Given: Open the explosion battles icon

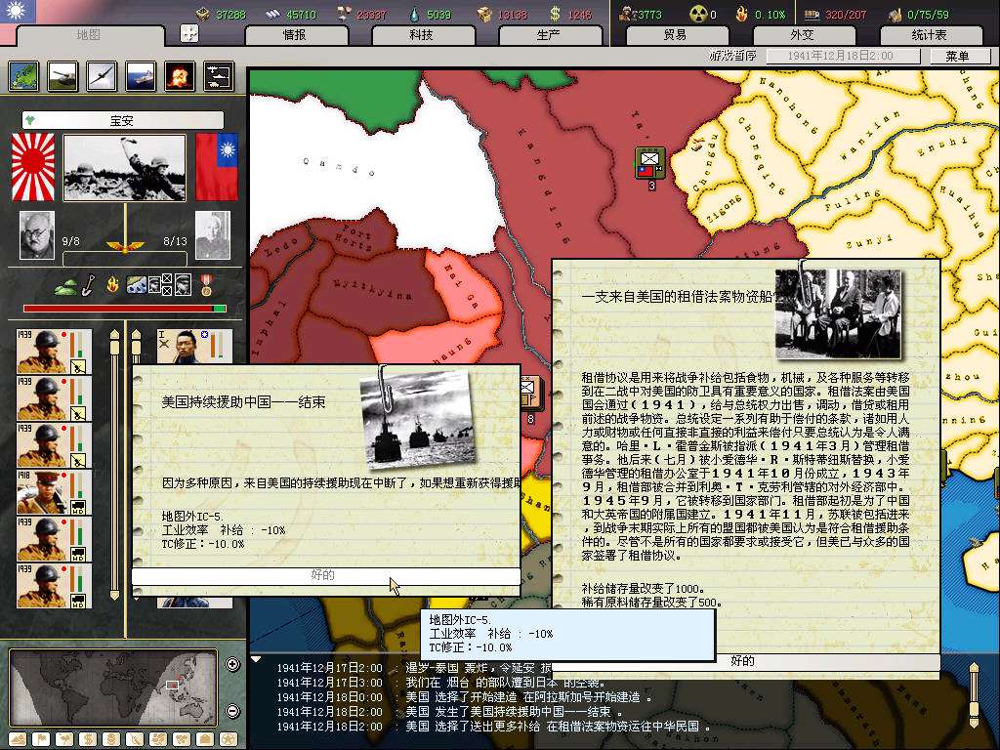Looking at the screenshot, I should (180, 76).
